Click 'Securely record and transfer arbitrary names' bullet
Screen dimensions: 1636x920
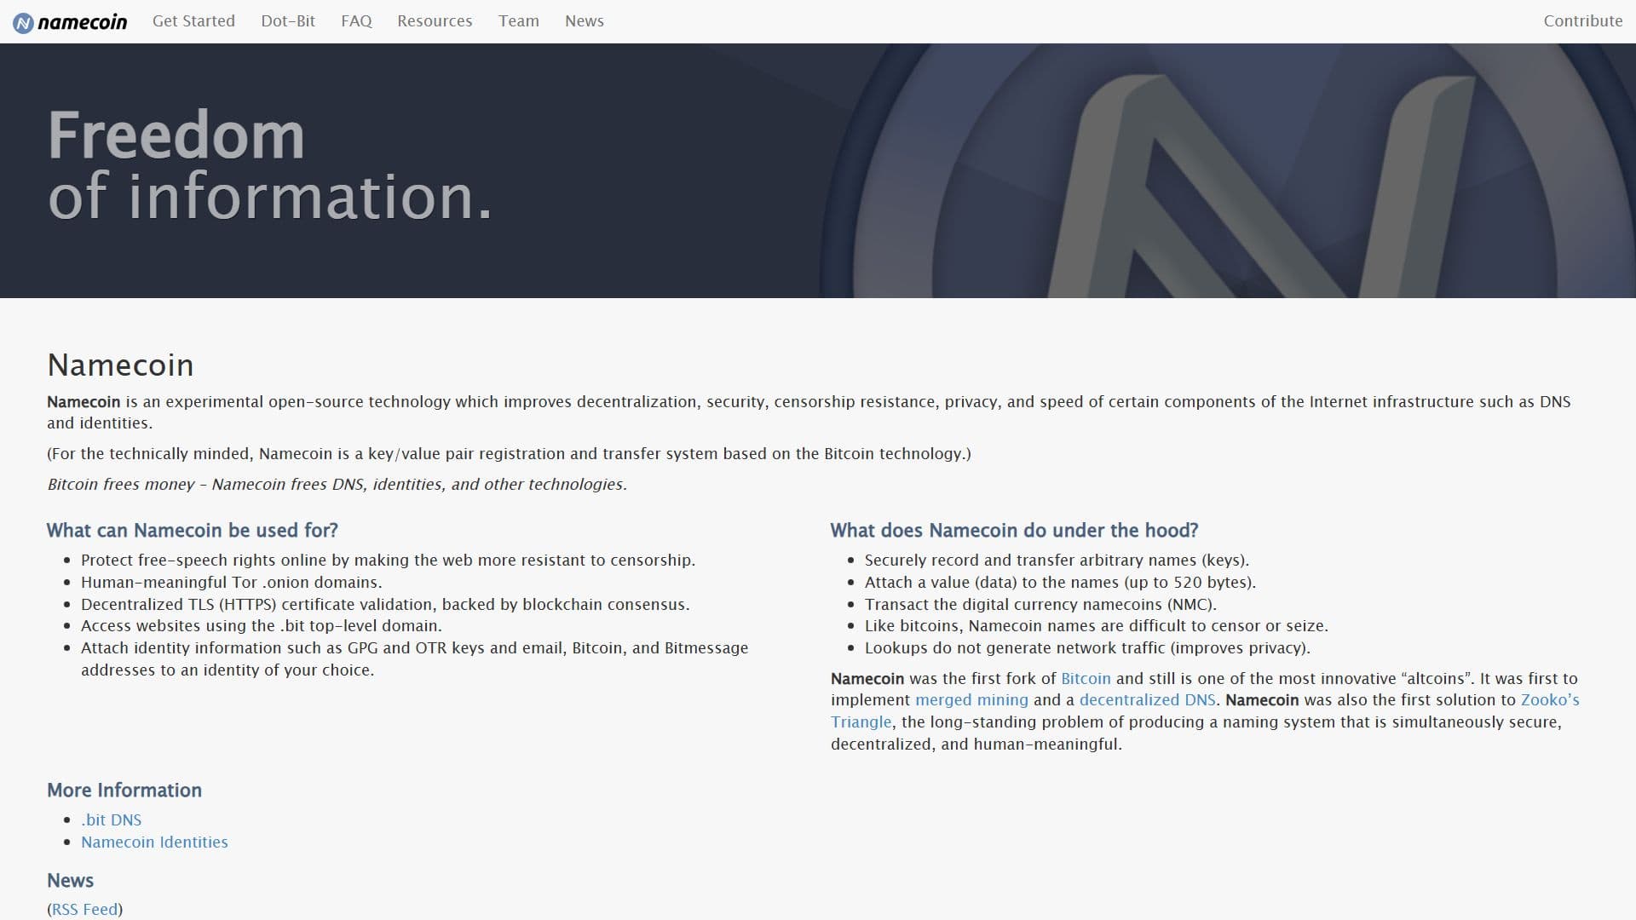(x=1057, y=561)
